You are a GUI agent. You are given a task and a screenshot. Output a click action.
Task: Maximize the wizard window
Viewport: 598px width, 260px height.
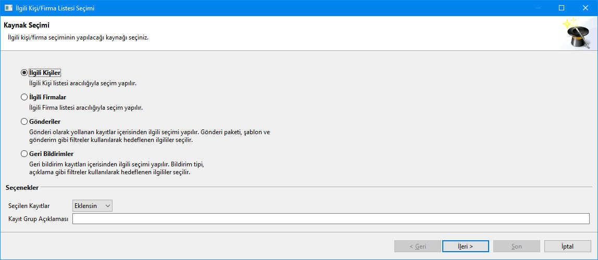pos(561,8)
